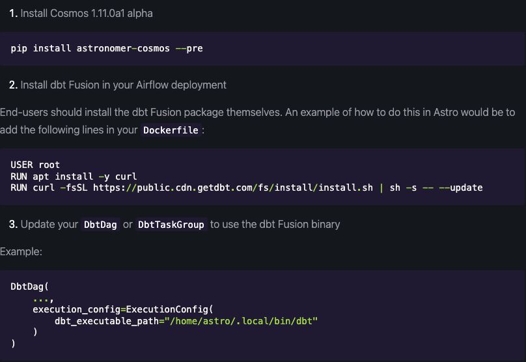Click the heading 'Install dbt Fusion in your Airflow deployment'
526x362 pixels.
tap(124, 85)
